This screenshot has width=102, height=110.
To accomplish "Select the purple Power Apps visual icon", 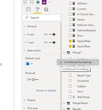I will [x=44, y=2].
